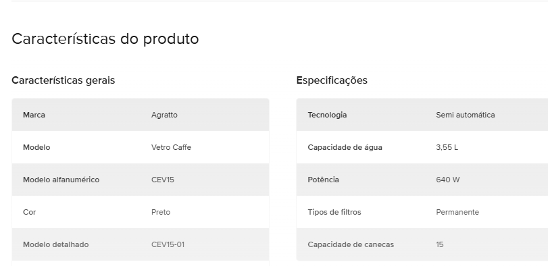Viewport: 548px width, 266px height.
Task: Select the alphanumeric model value 'CEV15'
Action: tap(163, 180)
